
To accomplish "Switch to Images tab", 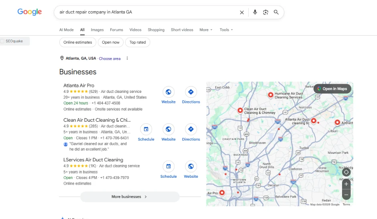I will click(97, 30).
